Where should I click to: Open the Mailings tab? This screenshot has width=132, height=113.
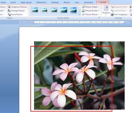coord(55,2)
